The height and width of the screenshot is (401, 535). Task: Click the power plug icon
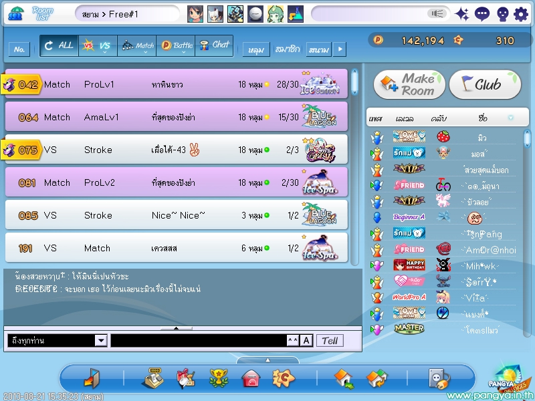439,379
